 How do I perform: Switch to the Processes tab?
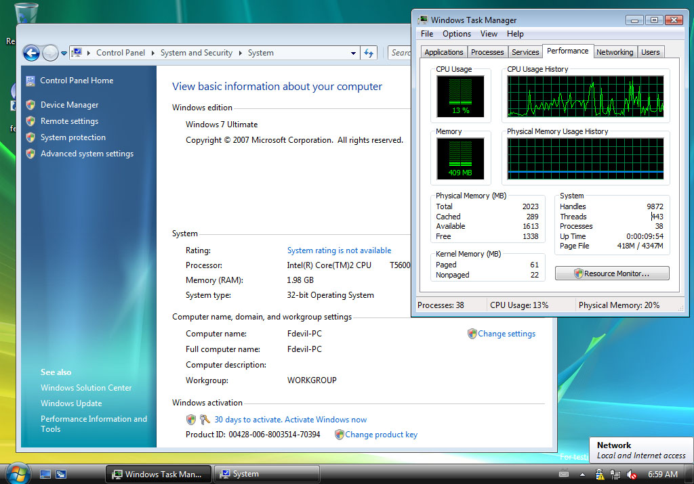[x=487, y=52]
